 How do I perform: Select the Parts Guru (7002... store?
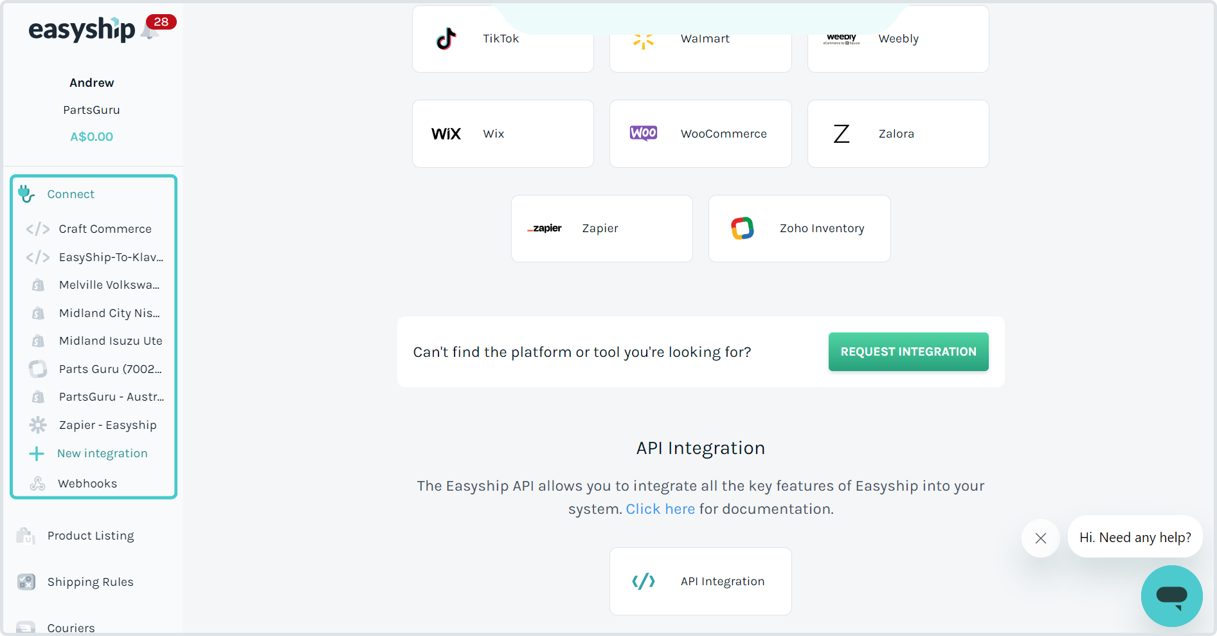tap(110, 369)
